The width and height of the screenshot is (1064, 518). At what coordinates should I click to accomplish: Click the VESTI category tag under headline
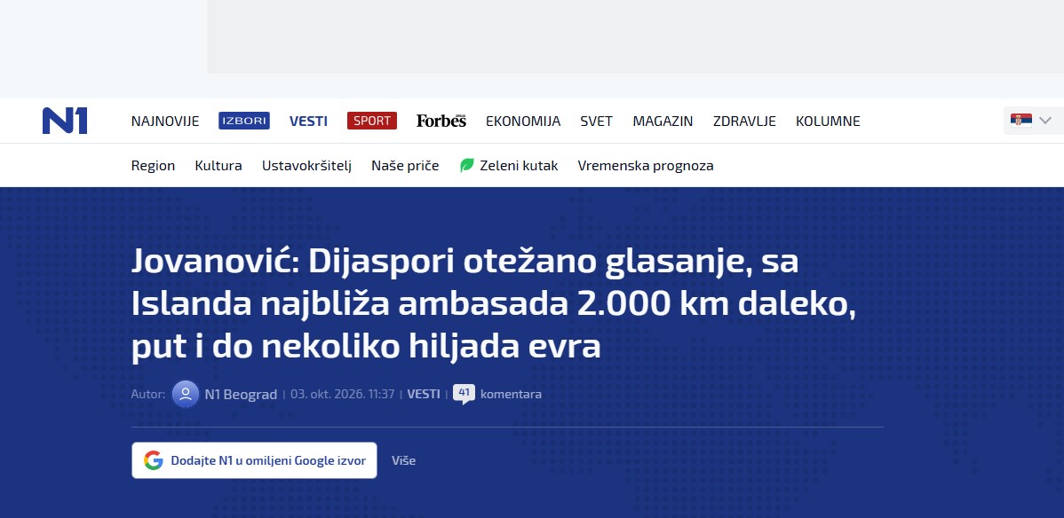(x=424, y=394)
